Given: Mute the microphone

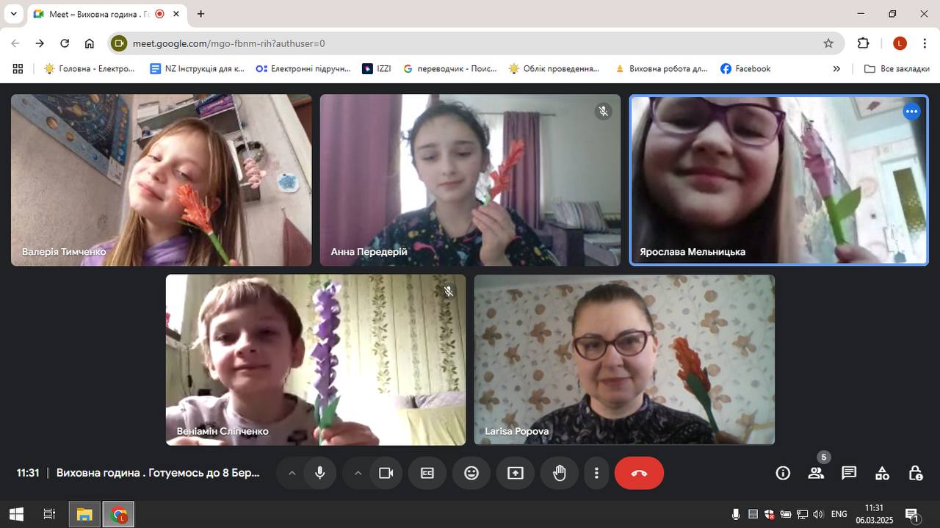Looking at the screenshot, I should click(x=319, y=473).
